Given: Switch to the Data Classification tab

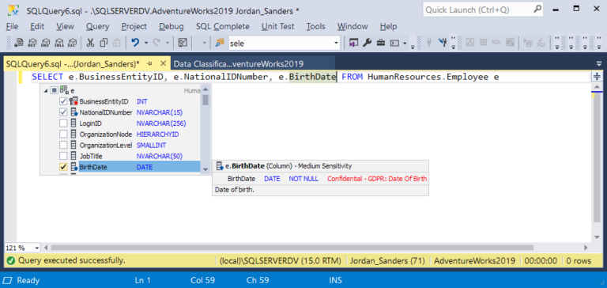Looking at the screenshot, I should (239, 63).
